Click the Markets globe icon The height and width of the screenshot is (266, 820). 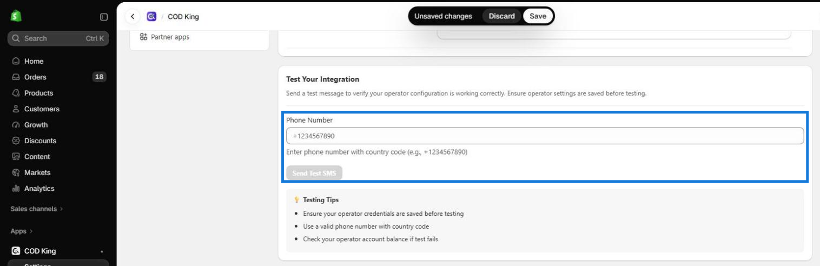point(16,172)
